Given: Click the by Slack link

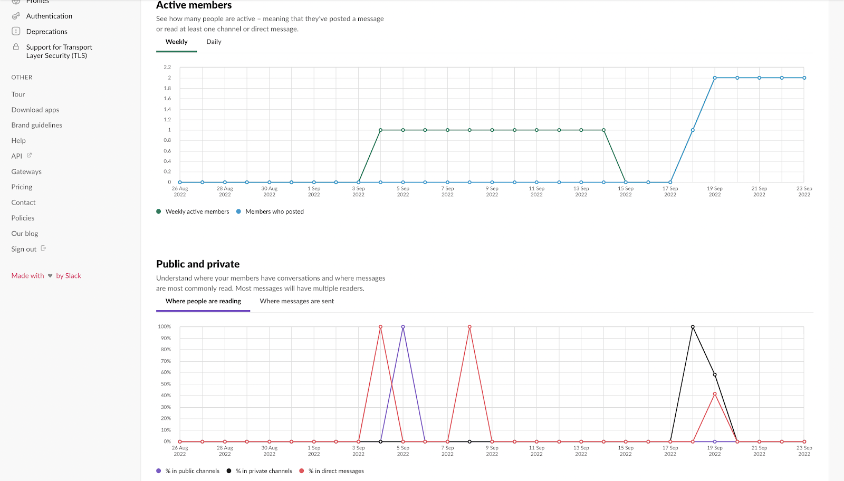Looking at the screenshot, I should pyautogui.click(x=69, y=276).
